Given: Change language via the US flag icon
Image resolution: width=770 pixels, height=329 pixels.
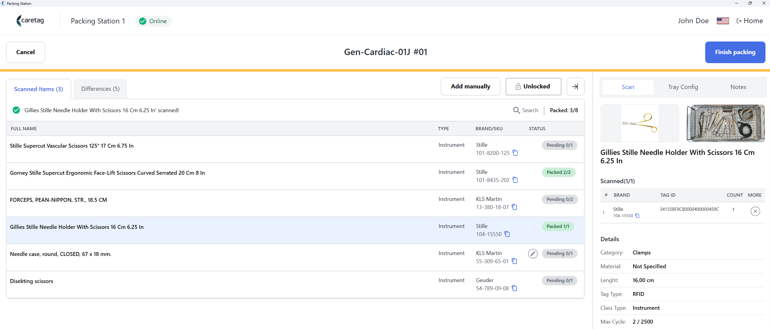Looking at the screenshot, I should (x=723, y=21).
